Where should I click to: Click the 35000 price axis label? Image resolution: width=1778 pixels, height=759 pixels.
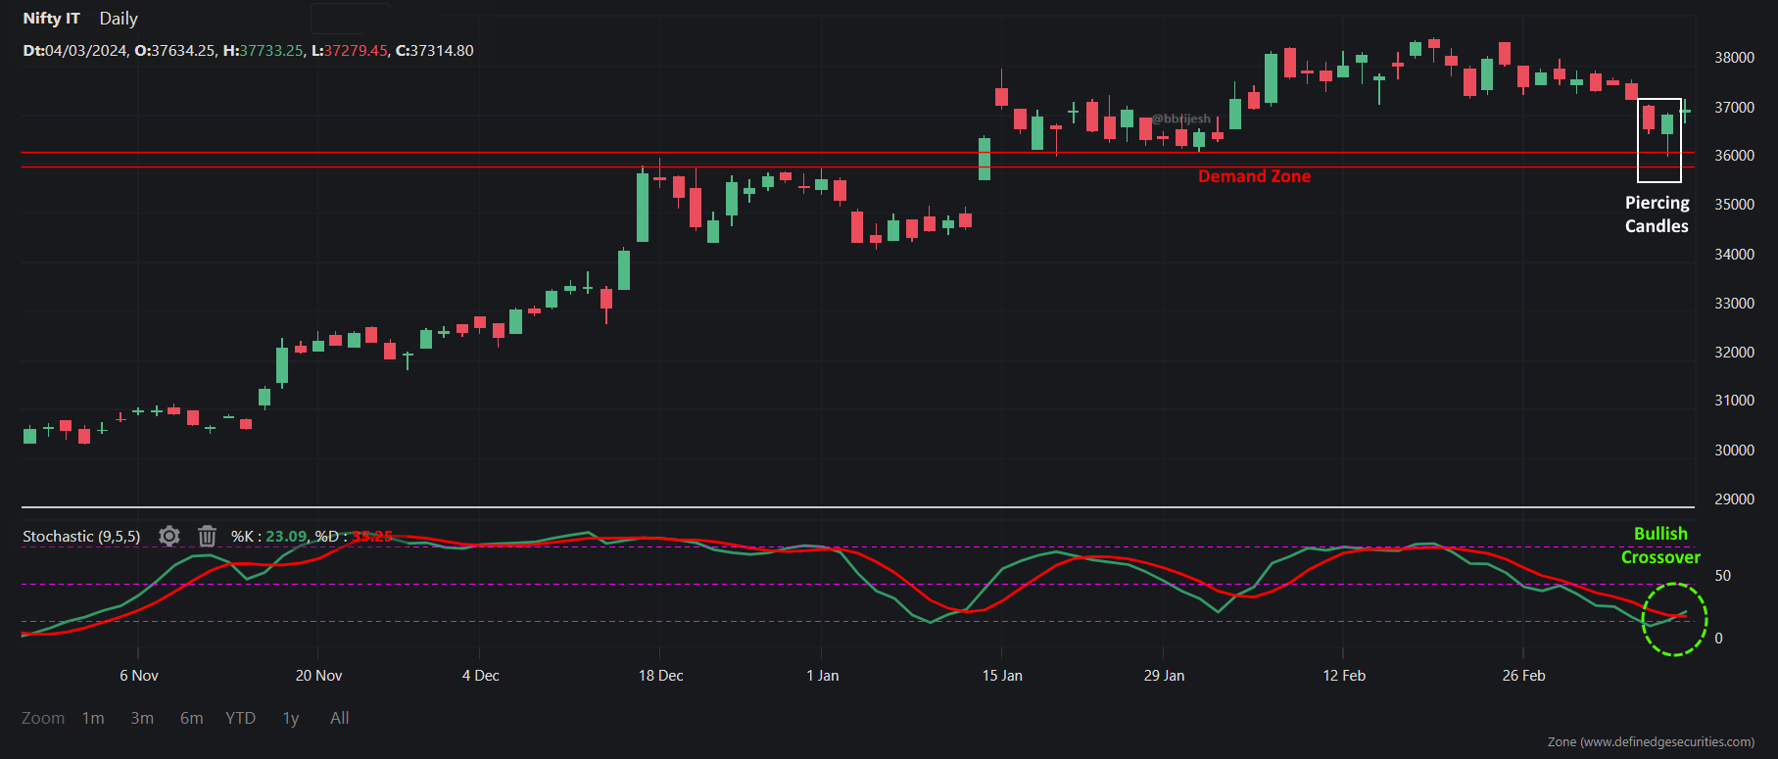1734,205
